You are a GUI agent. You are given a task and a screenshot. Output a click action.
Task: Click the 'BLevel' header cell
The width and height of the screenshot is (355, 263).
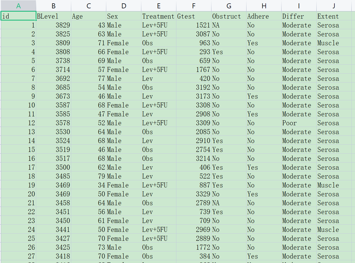tap(53, 16)
